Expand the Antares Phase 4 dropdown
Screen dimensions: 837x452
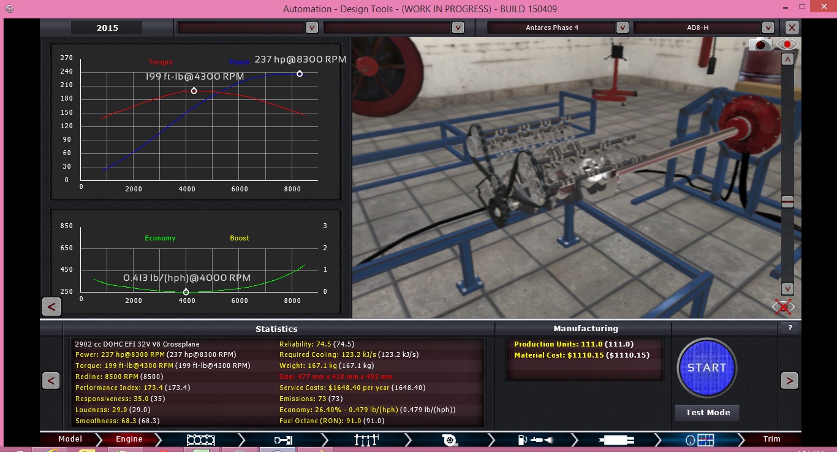[x=623, y=28]
